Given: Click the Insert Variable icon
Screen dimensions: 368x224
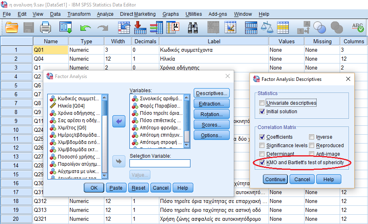Looking at the screenshot, I should 230,27.
